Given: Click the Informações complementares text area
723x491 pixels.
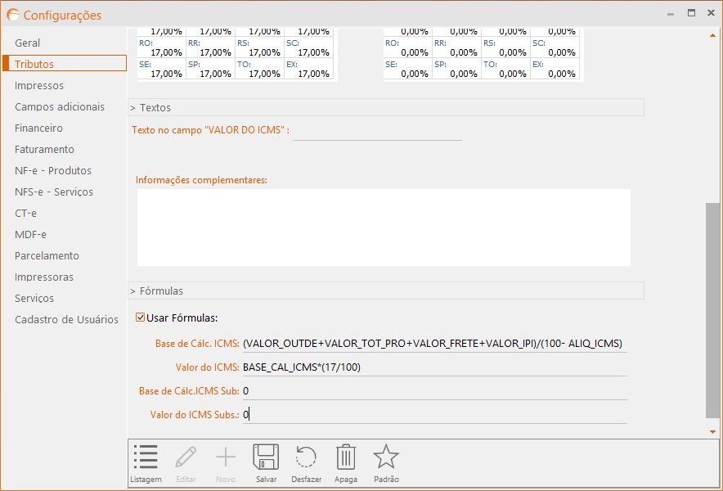Looking at the screenshot, I should click(x=384, y=227).
